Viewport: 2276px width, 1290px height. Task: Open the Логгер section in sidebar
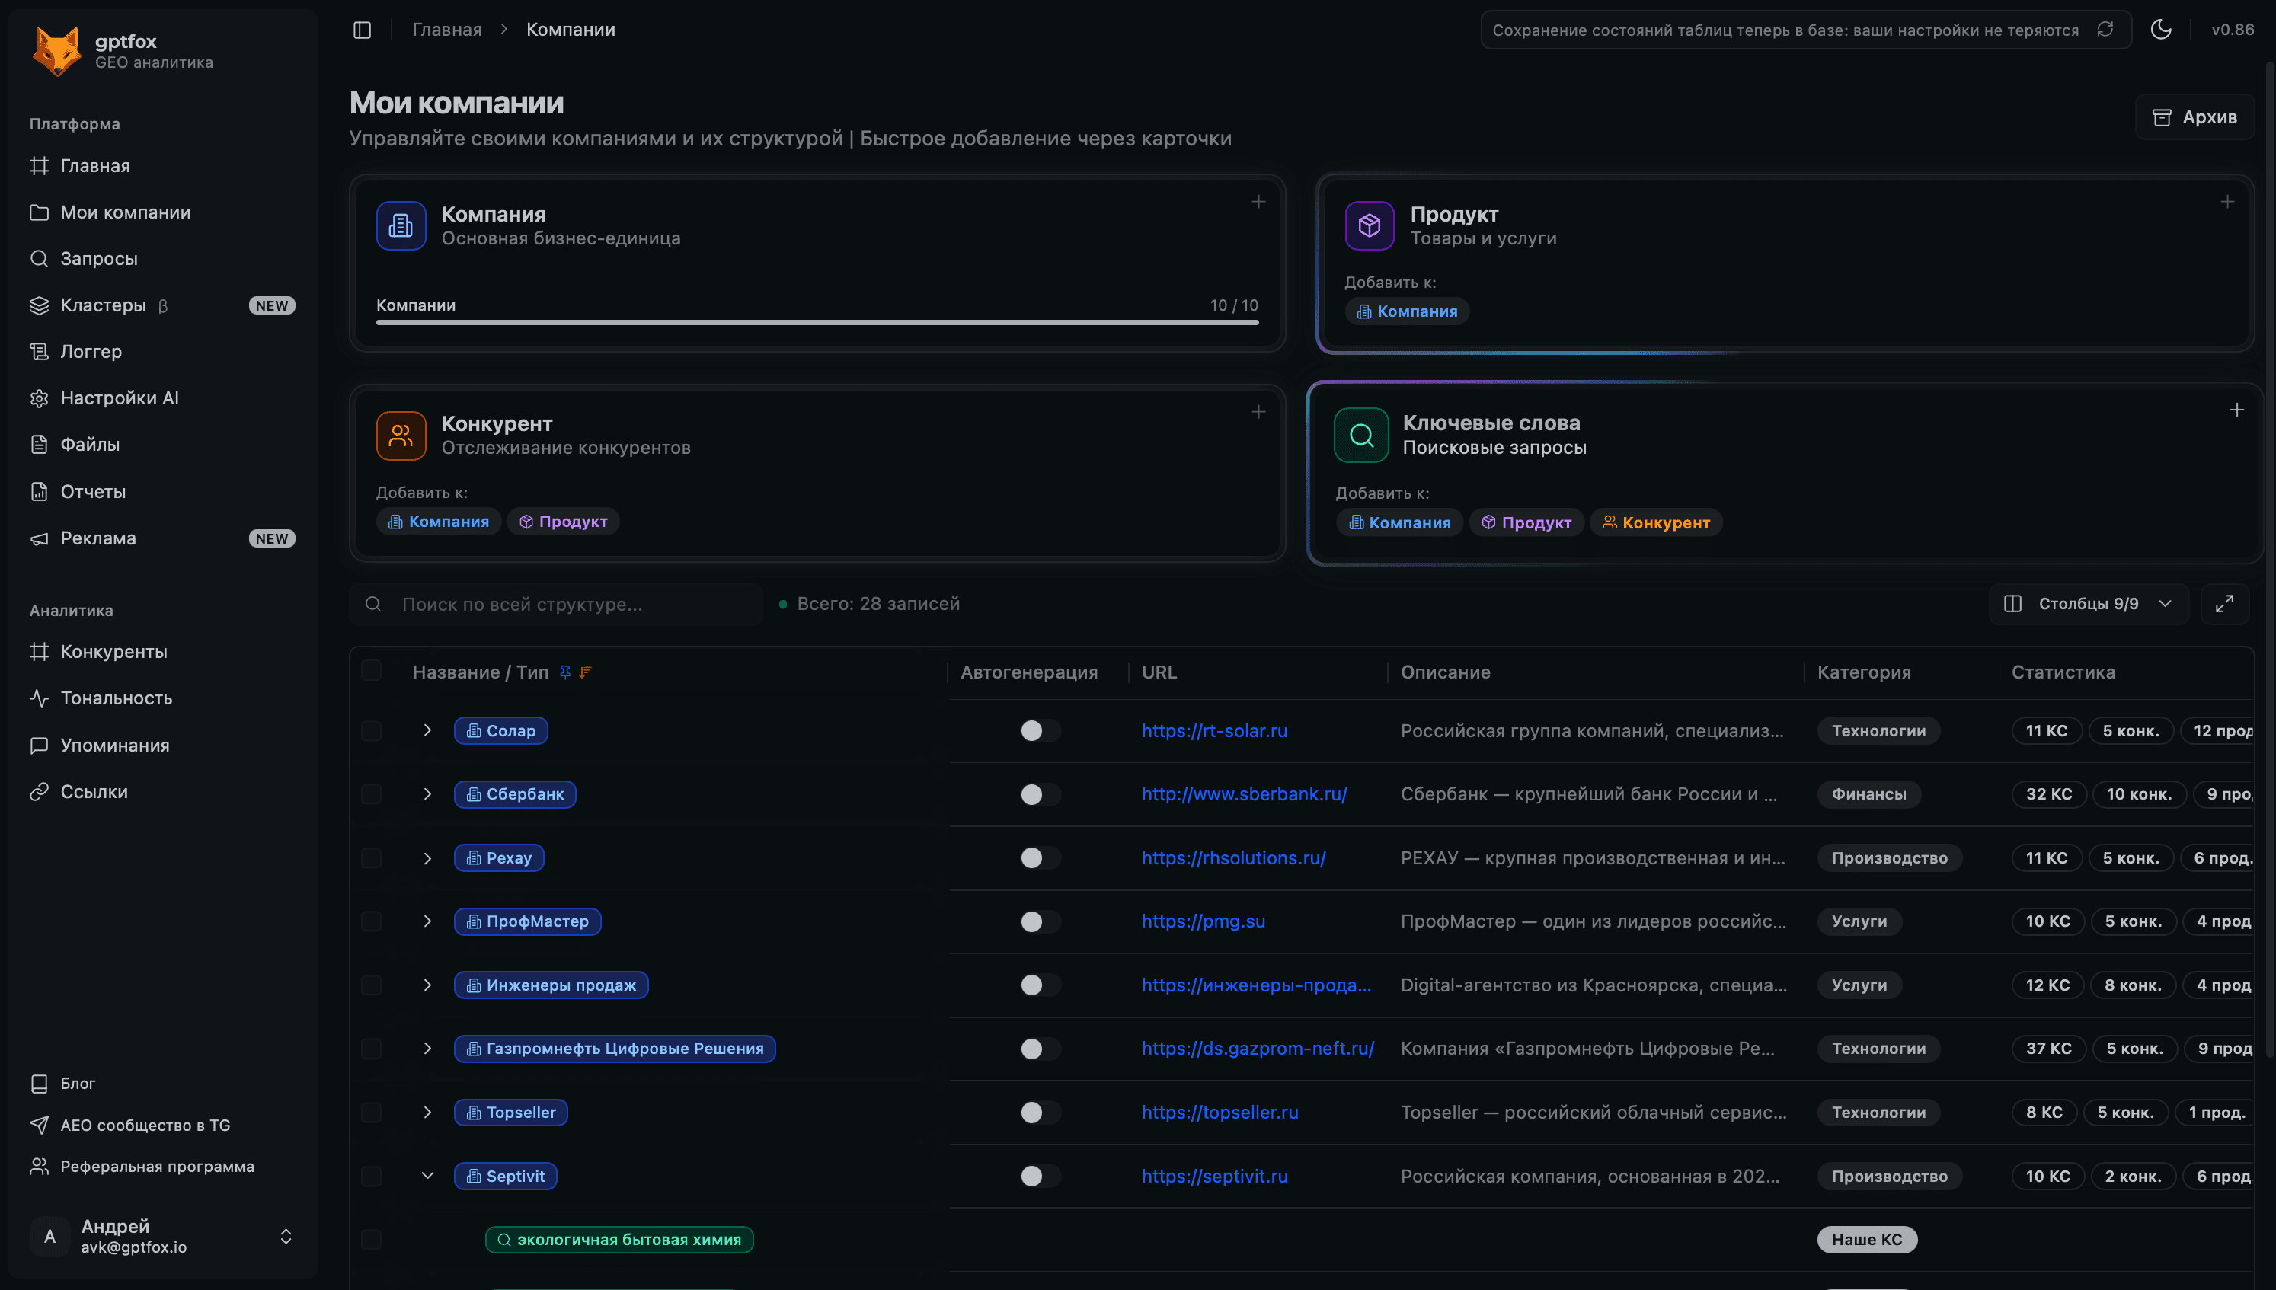91,351
